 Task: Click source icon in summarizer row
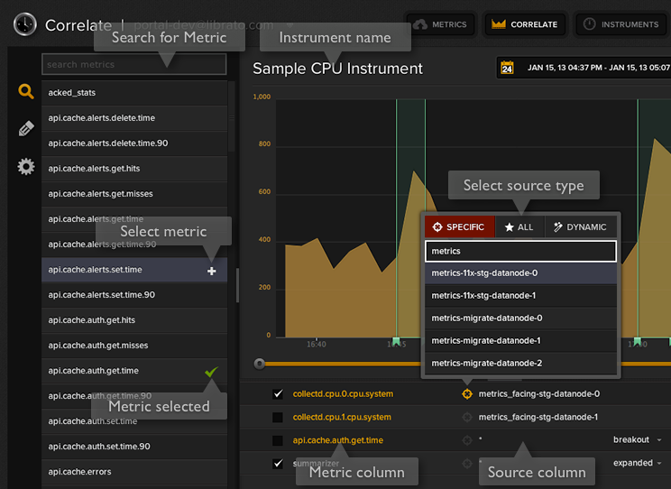click(x=467, y=464)
